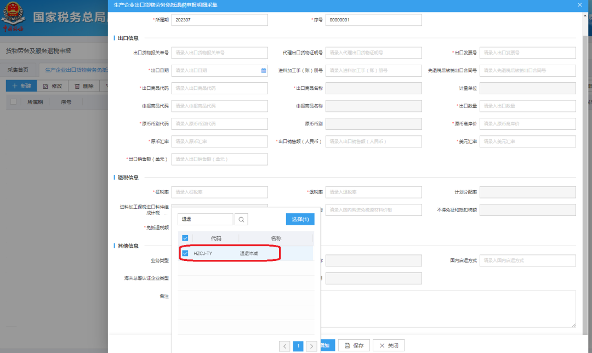Focus the 出口货物报关单号 input
This screenshot has width=592, height=353.
click(x=220, y=53)
